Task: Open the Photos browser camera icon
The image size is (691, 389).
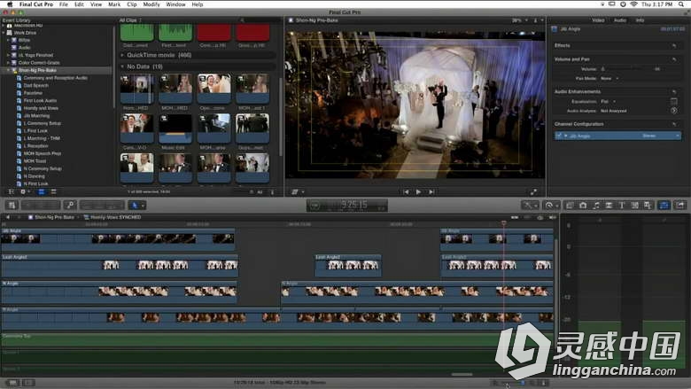Action: [x=583, y=206]
